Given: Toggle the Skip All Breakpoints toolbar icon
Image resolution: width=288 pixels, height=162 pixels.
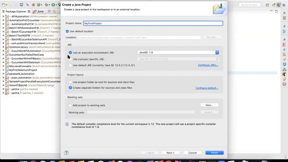Looking at the screenshot, I should click(27, 5).
